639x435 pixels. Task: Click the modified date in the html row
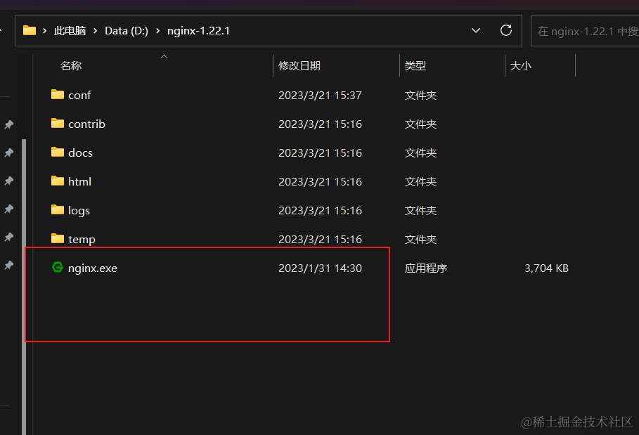[x=320, y=181]
